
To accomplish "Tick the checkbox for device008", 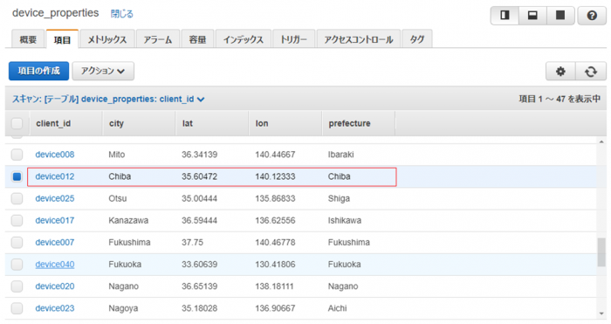I will tap(17, 155).
